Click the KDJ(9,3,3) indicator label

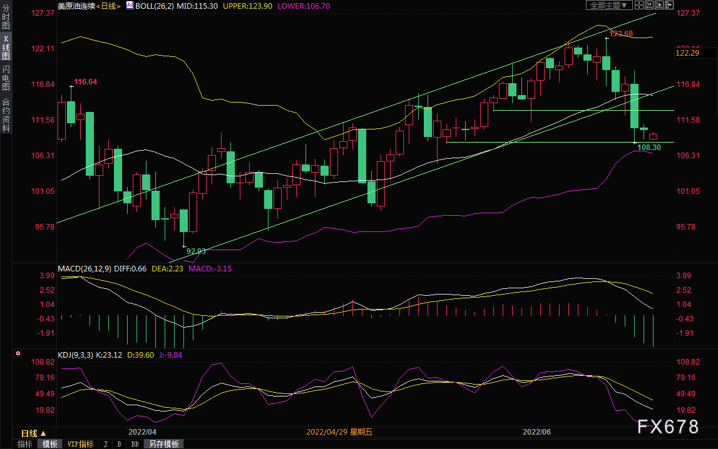tap(75, 355)
